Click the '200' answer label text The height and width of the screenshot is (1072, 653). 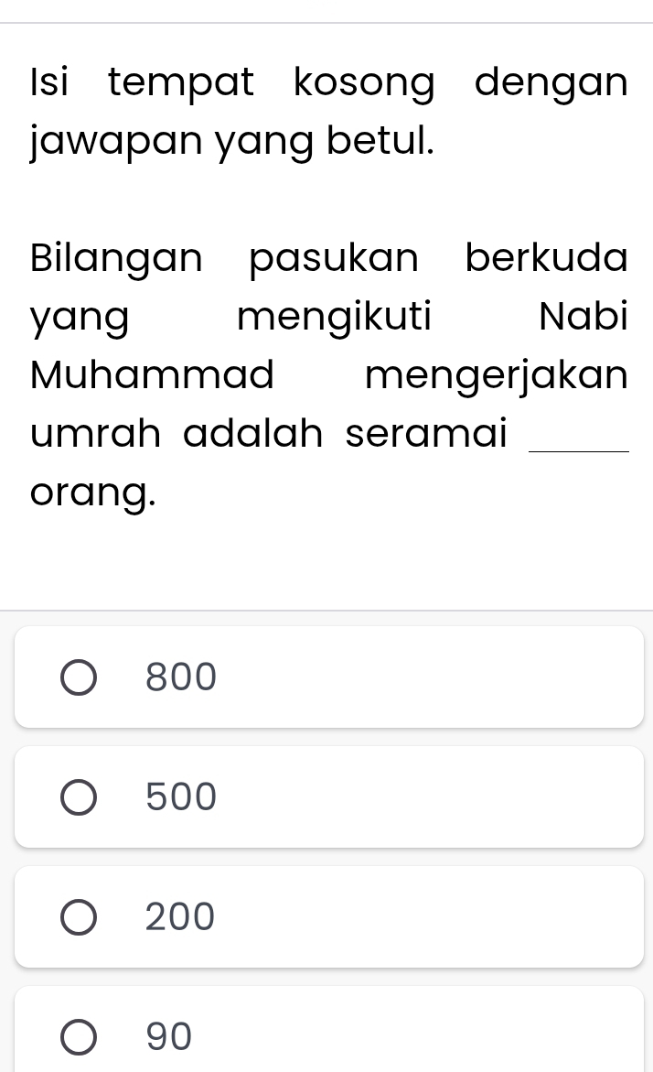[x=180, y=916]
